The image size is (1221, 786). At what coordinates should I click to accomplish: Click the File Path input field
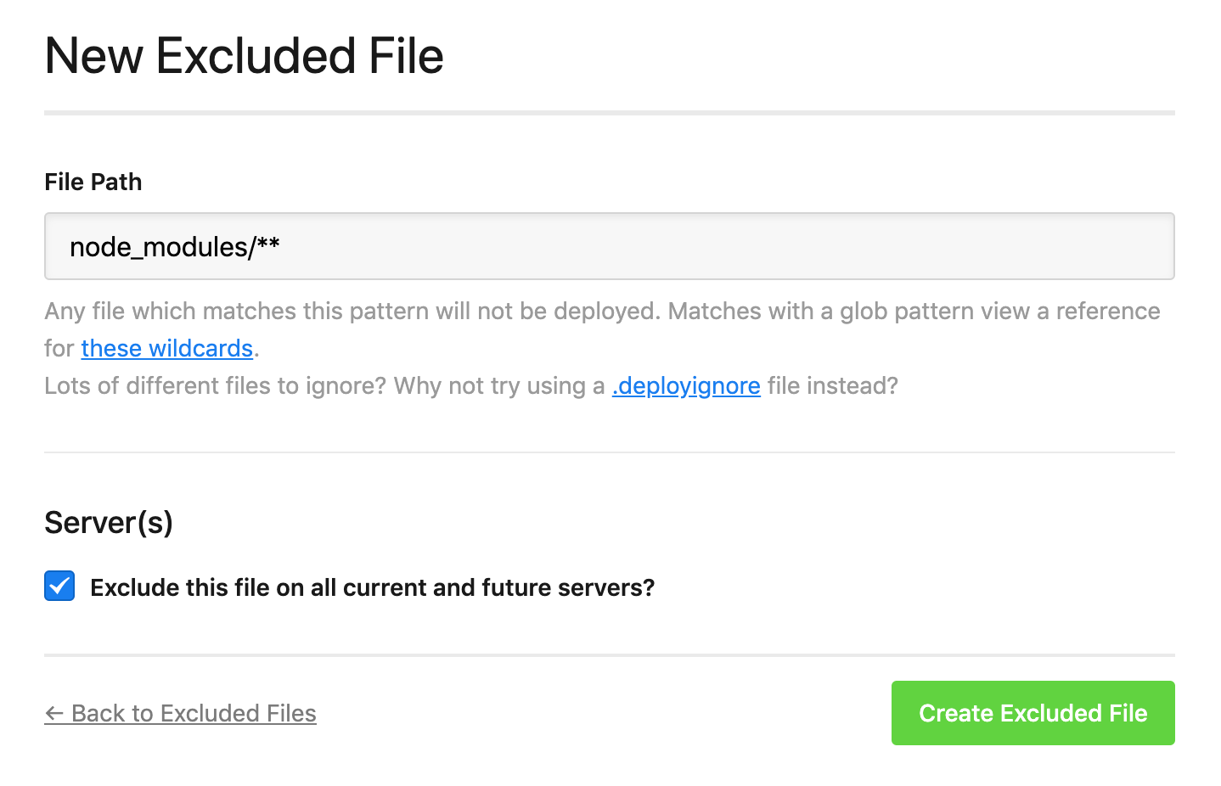point(608,246)
